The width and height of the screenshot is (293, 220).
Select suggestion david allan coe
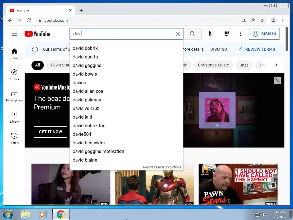pos(126,91)
